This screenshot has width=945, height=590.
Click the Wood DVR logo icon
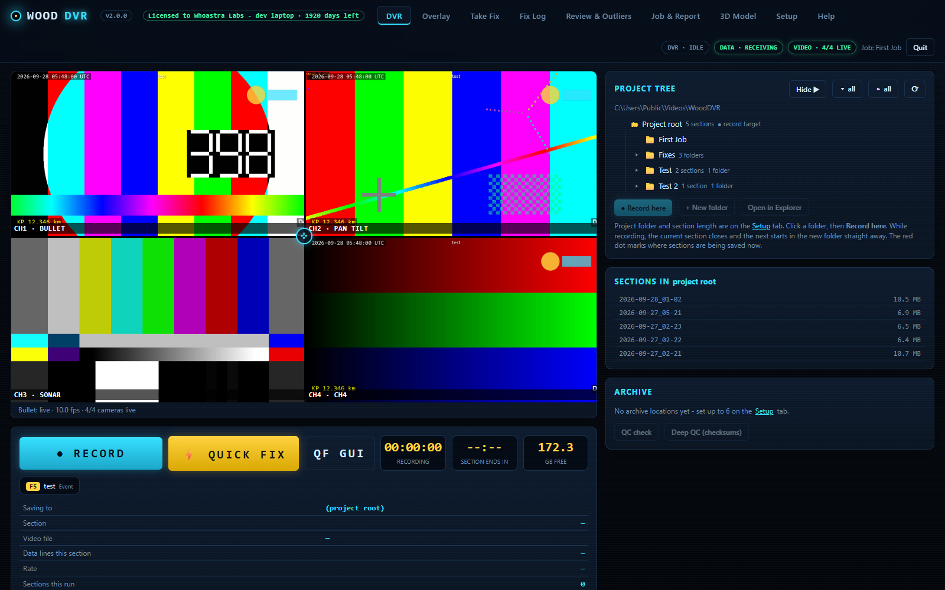(x=16, y=16)
